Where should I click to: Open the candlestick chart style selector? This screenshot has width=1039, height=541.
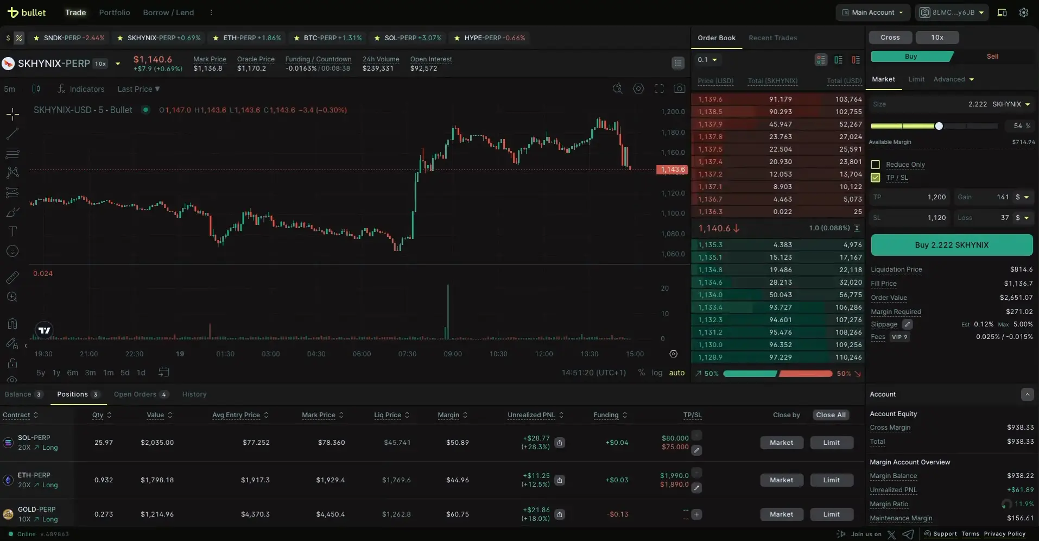tap(36, 89)
